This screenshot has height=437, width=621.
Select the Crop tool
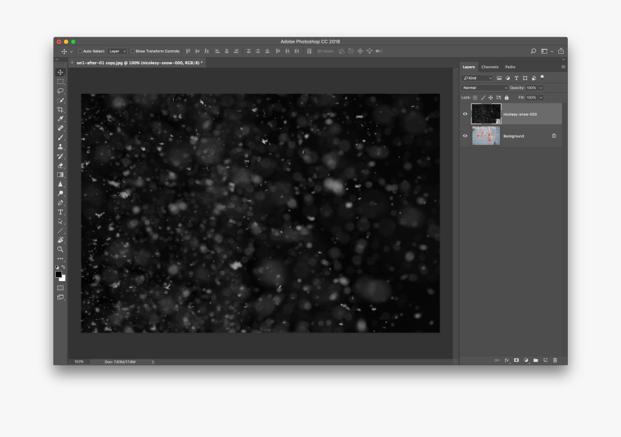coord(61,110)
